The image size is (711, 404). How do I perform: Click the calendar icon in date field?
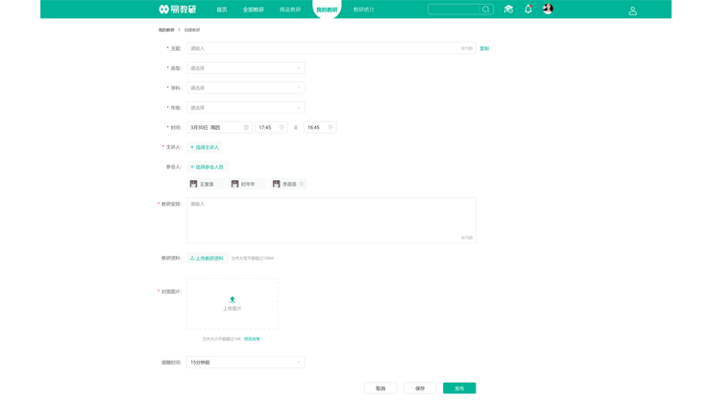pos(246,128)
